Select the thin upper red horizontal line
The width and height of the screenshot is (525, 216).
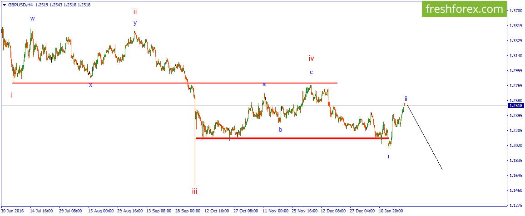pos(175,83)
